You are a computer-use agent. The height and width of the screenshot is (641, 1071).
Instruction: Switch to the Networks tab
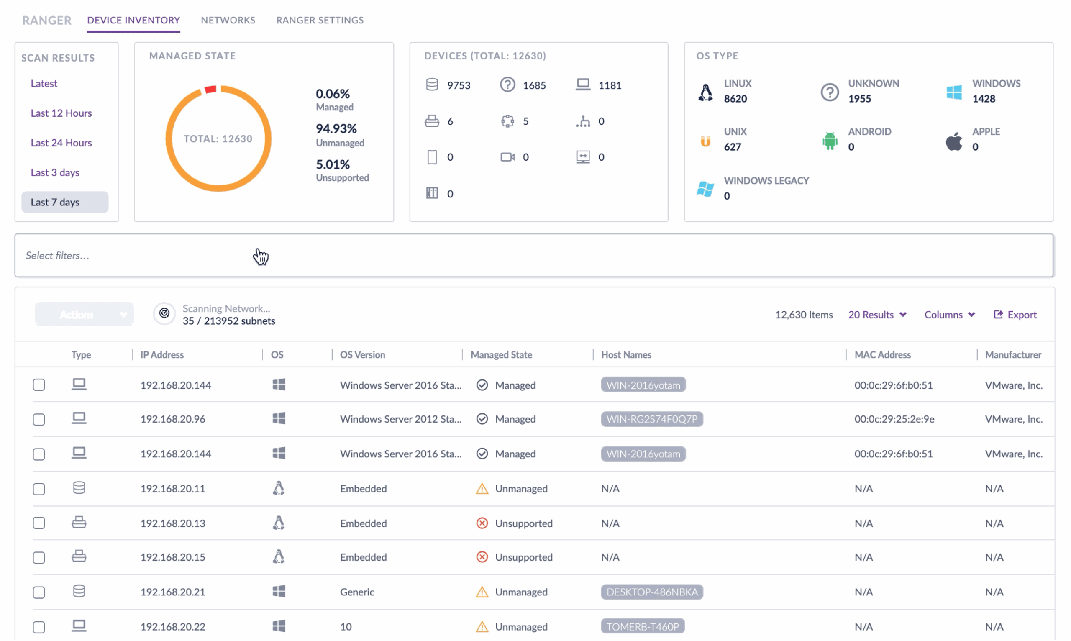coord(228,20)
